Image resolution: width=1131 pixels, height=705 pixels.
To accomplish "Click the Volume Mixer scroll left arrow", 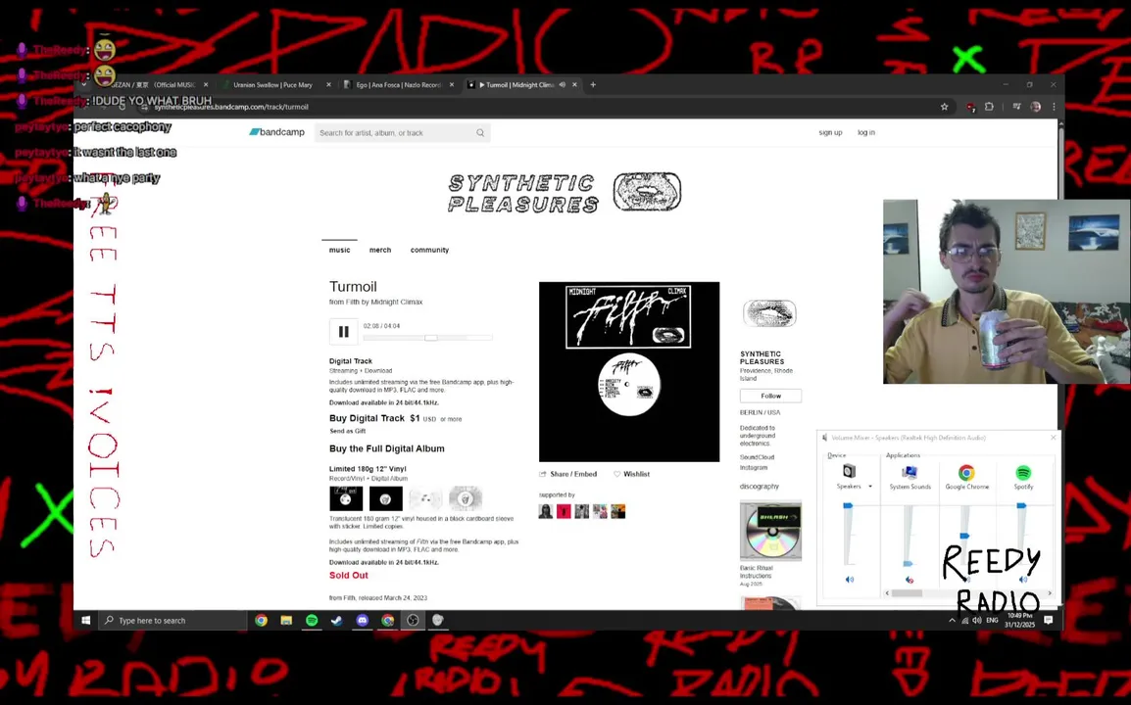I will 887,593.
